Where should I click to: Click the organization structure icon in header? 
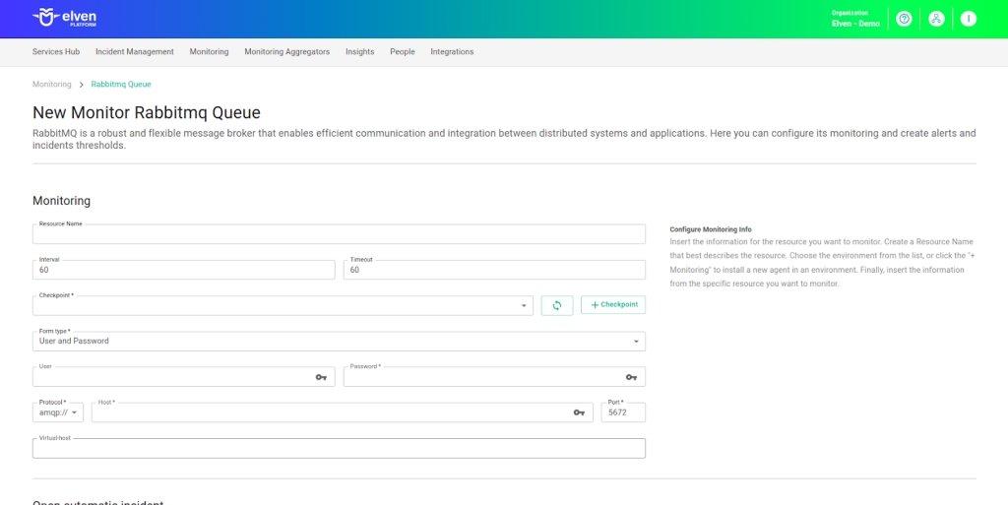[x=936, y=19]
